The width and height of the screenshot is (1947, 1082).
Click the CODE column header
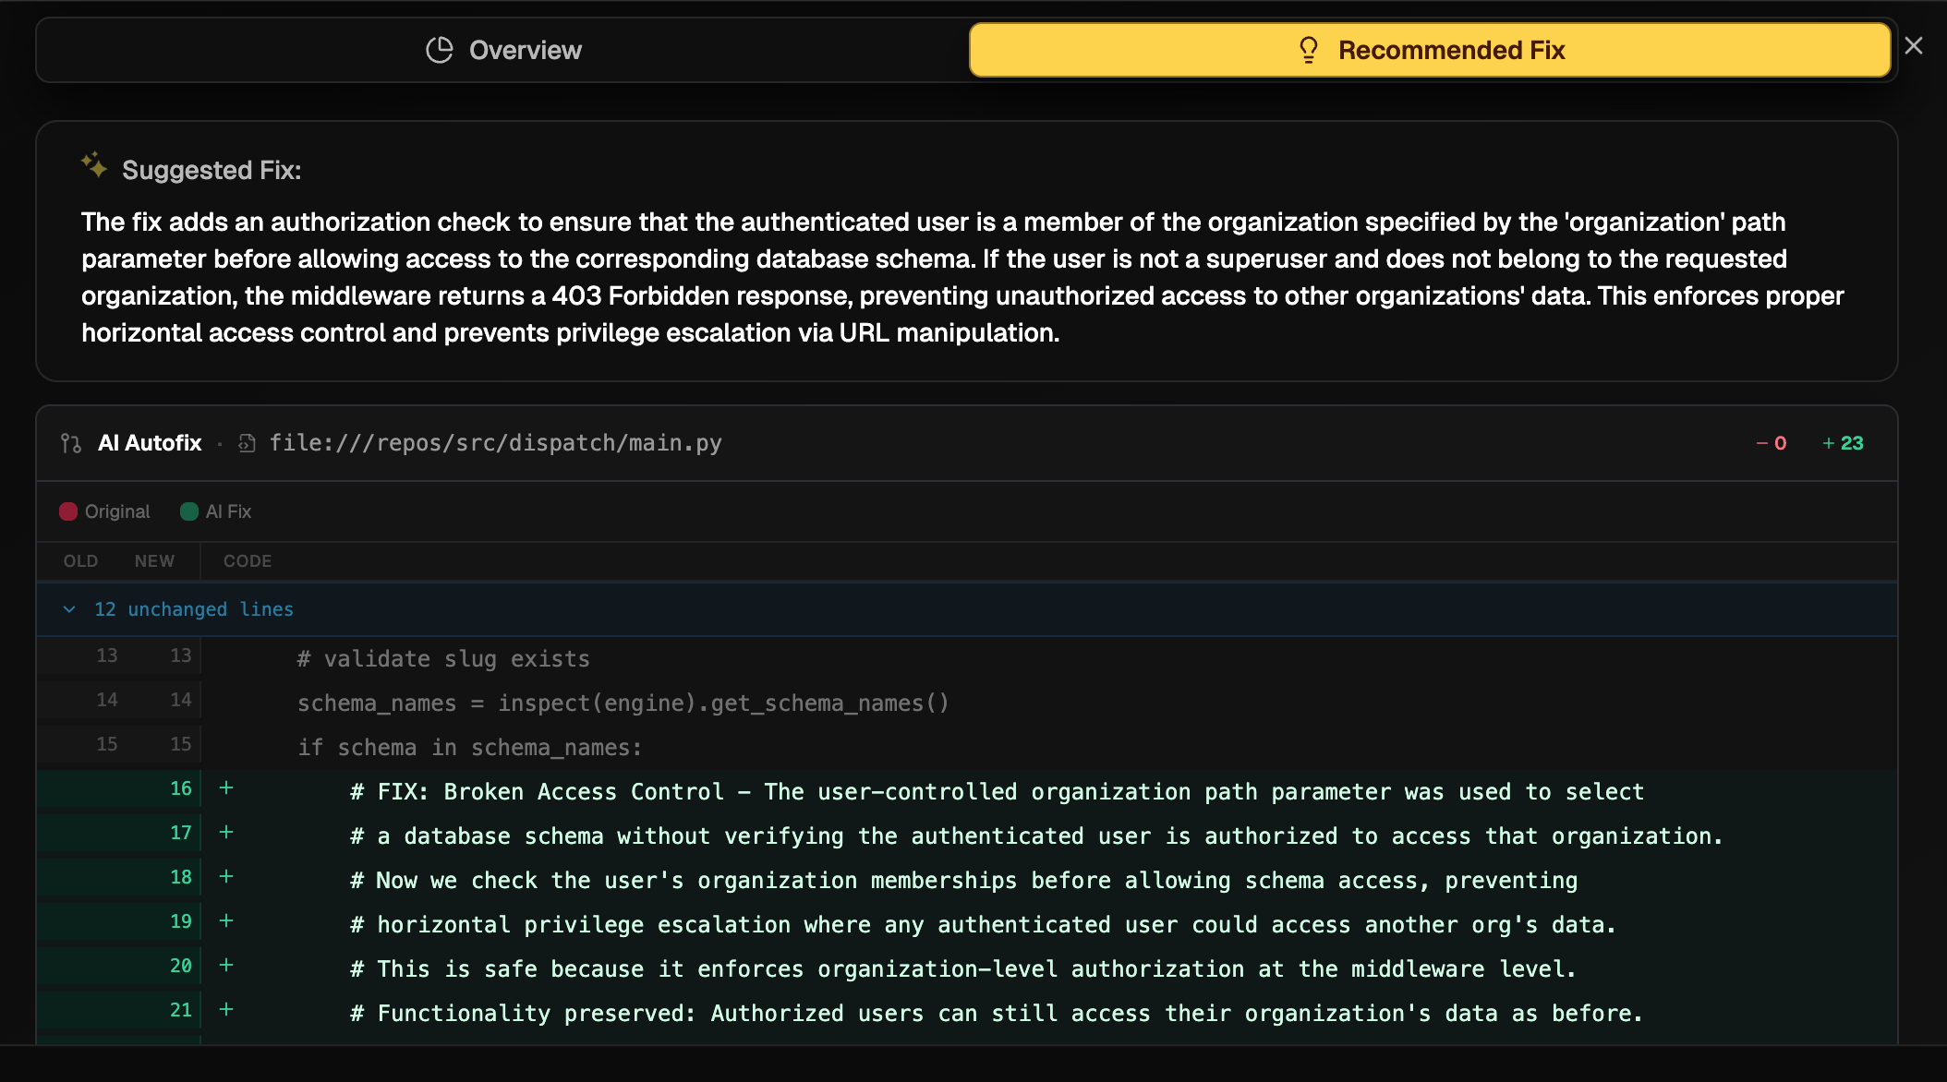[248, 561]
